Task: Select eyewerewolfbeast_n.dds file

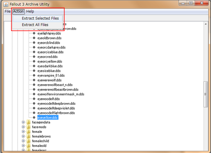Action: [x=55, y=85]
